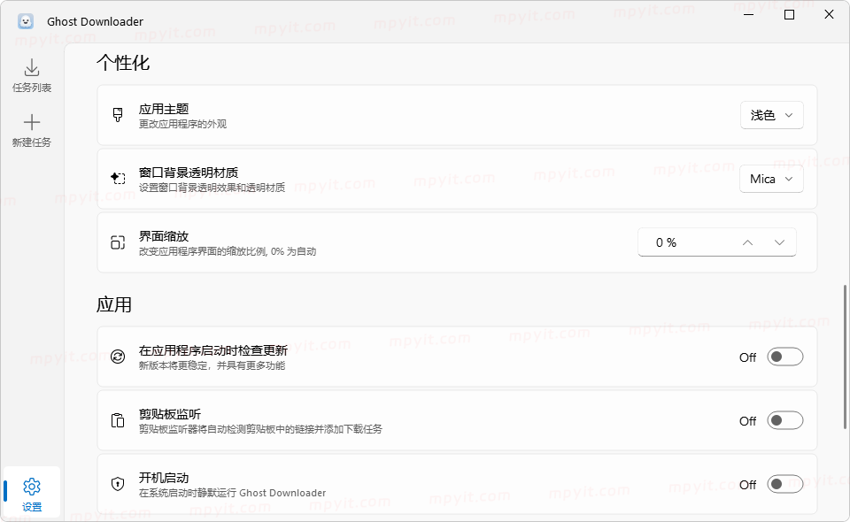Increase 界面缩放 with the up arrow
850x522 pixels.
click(747, 242)
